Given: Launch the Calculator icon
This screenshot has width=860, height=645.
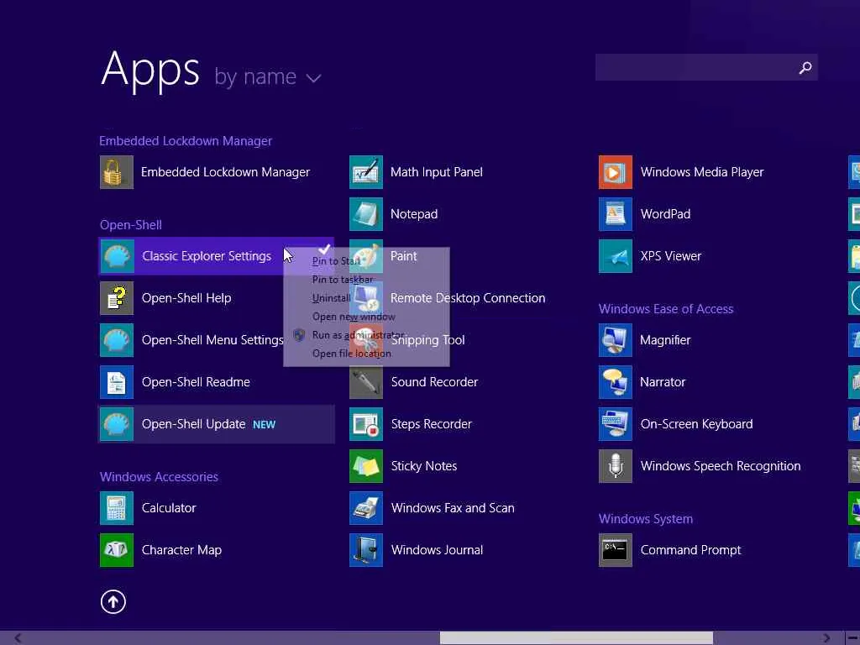Looking at the screenshot, I should (116, 508).
